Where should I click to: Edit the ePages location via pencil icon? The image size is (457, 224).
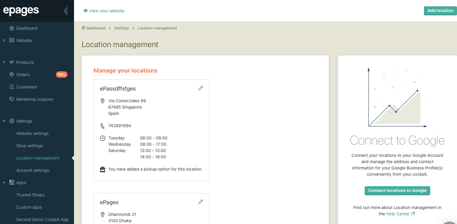point(201,202)
